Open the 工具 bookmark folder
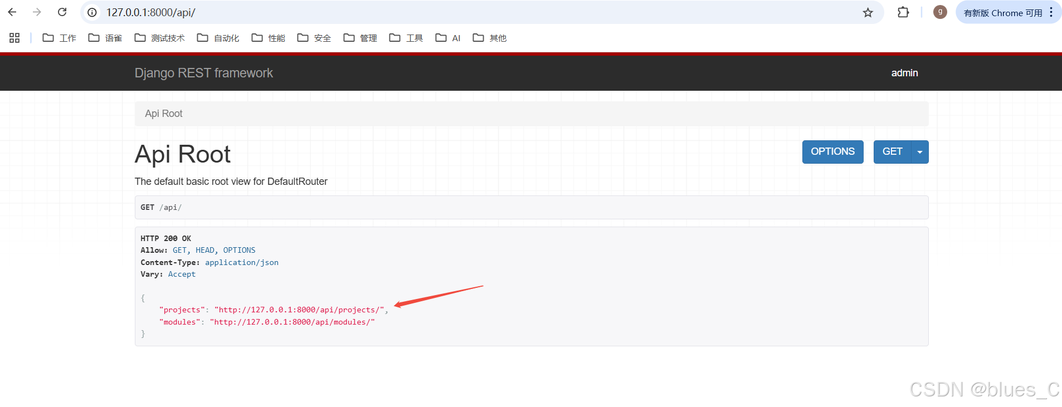This screenshot has height=407, width=1062. pos(406,38)
